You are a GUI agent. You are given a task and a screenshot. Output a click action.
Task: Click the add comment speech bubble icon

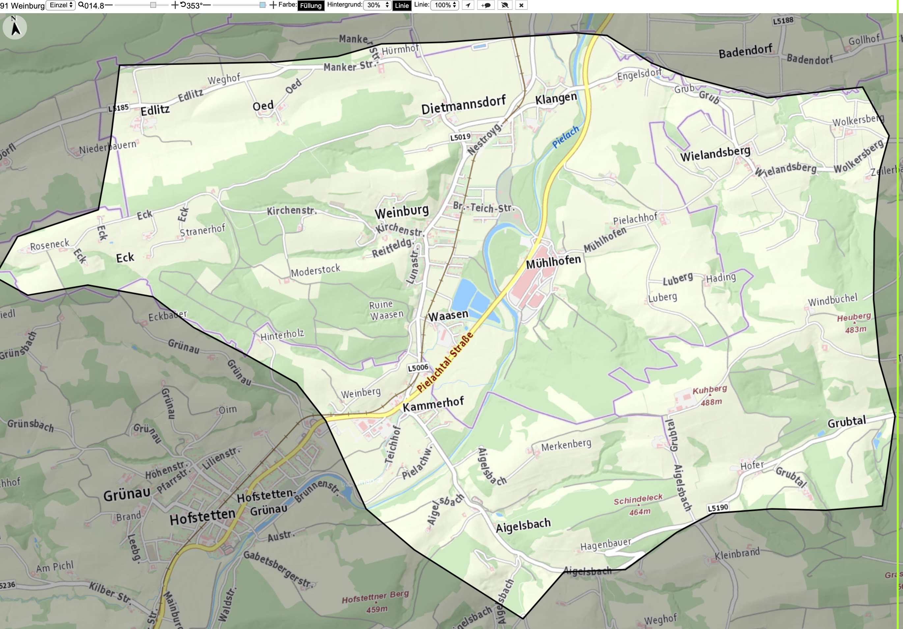[x=486, y=5]
